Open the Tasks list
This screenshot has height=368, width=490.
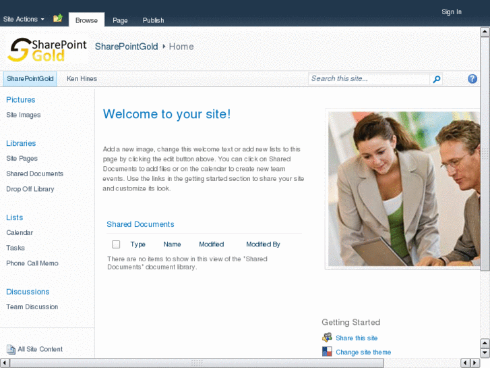[16, 248]
